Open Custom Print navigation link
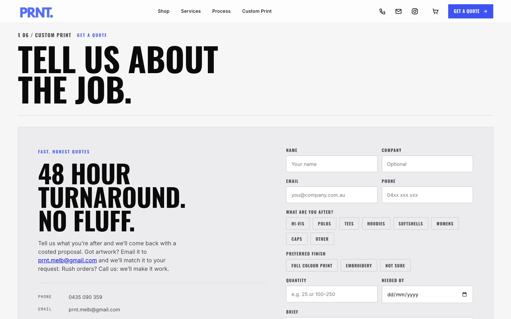Viewport: 511px width, 319px height. [257, 11]
